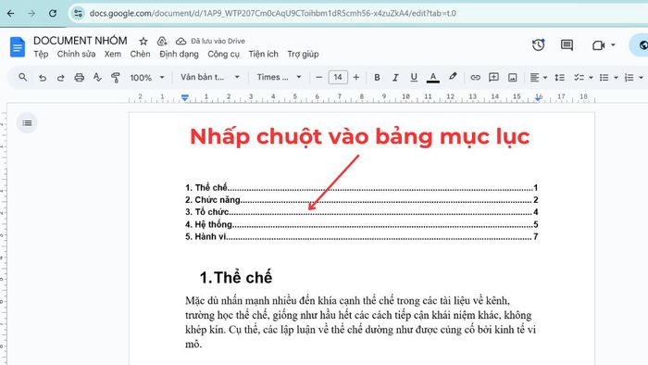Click the search magnifier in toolbar
The image size is (648, 365).
[23, 77]
